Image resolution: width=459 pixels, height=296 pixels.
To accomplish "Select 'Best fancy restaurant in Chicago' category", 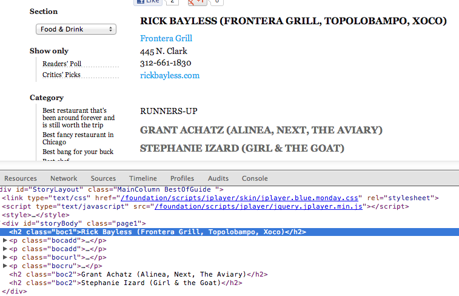I will pyautogui.click(x=78, y=138).
